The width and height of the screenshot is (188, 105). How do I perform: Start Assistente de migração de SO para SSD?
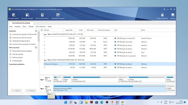click(24, 34)
